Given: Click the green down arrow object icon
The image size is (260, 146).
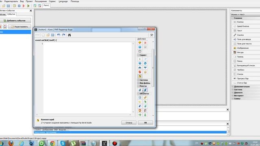Looking at the screenshot, I should coord(145,115).
